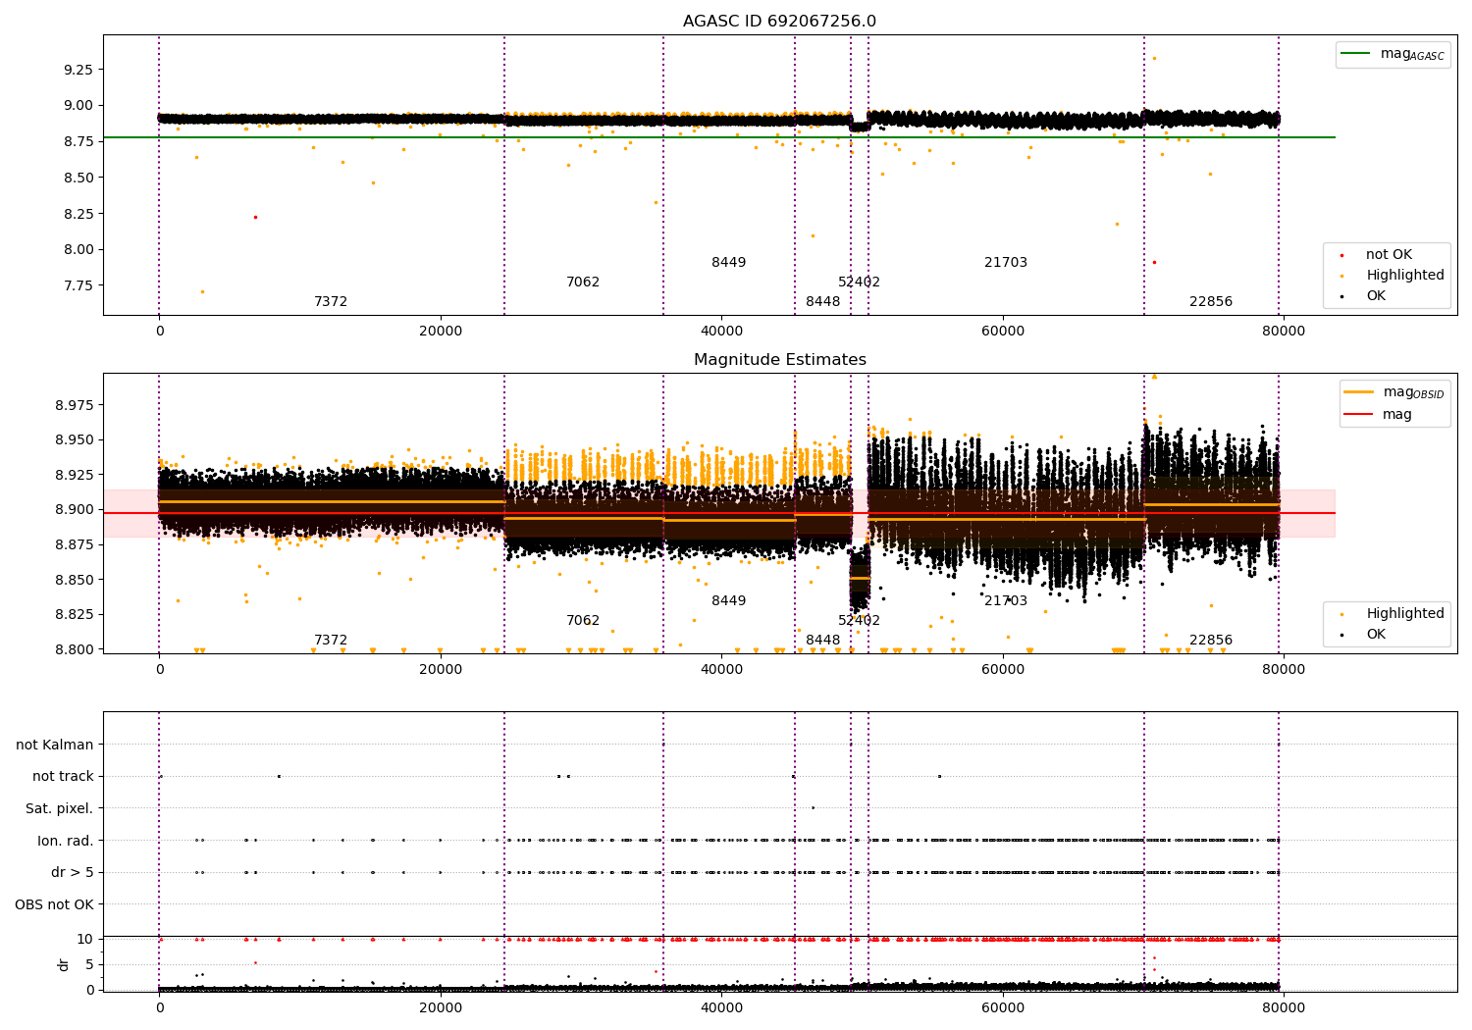Click red not-OK data point near 8.22 magnitude
Image resolution: width=1472 pixels, height=1030 pixels.
(255, 217)
